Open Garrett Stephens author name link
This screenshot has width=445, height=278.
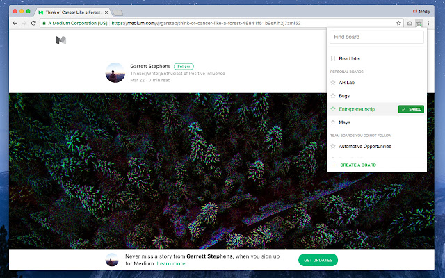[x=150, y=66]
